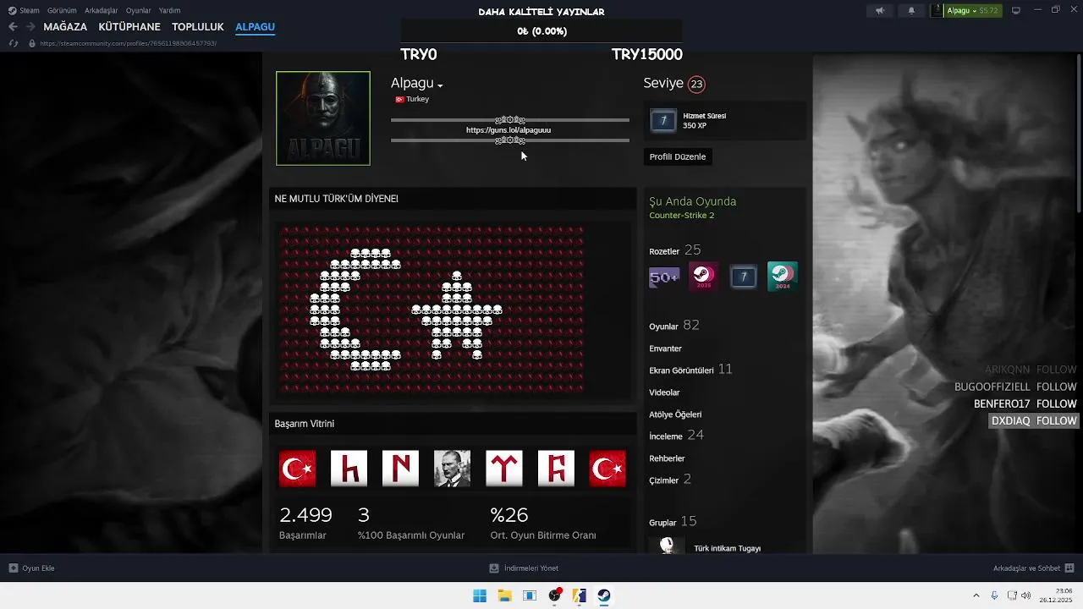Image resolution: width=1083 pixels, height=609 pixels.
Task: Switch to the KÜTÜPHANE tab
Action: coord(129,27)
